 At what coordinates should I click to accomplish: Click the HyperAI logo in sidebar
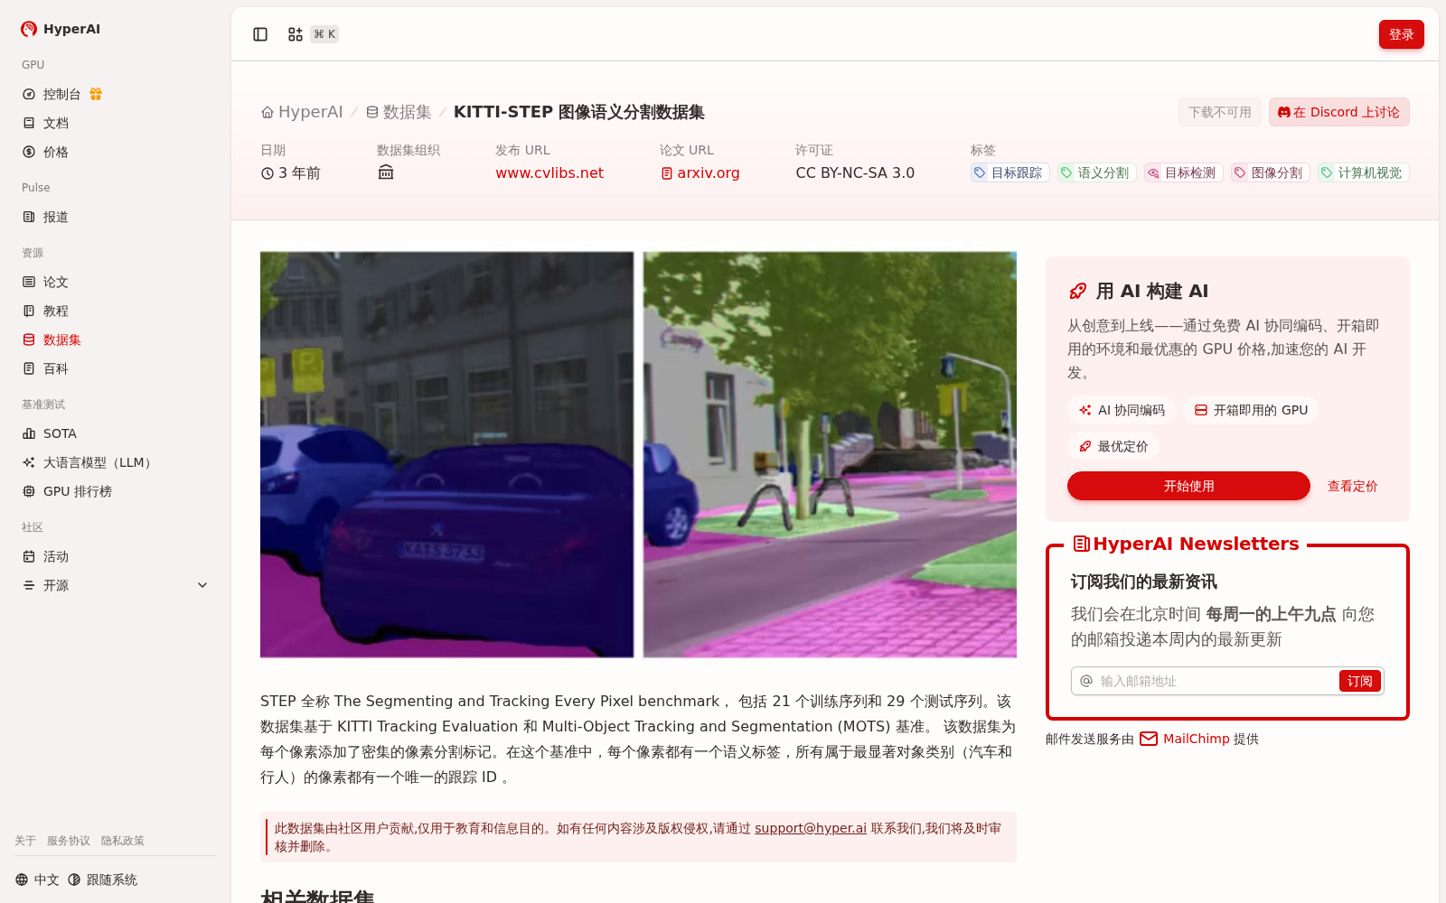(x=61, y=29)
